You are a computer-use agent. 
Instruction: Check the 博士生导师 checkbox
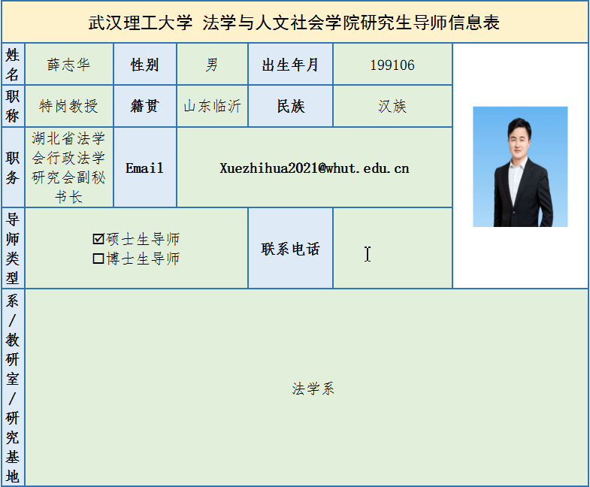tap(98, 259)
